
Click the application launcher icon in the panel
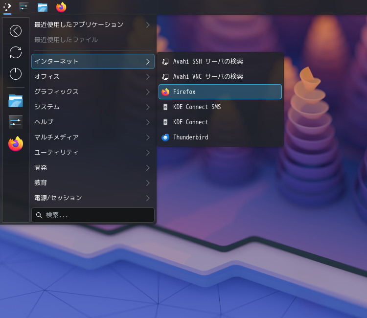pos(7,7)
